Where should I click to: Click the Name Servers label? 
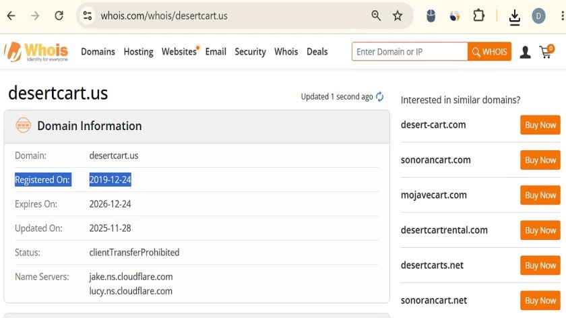coord(42,277)
